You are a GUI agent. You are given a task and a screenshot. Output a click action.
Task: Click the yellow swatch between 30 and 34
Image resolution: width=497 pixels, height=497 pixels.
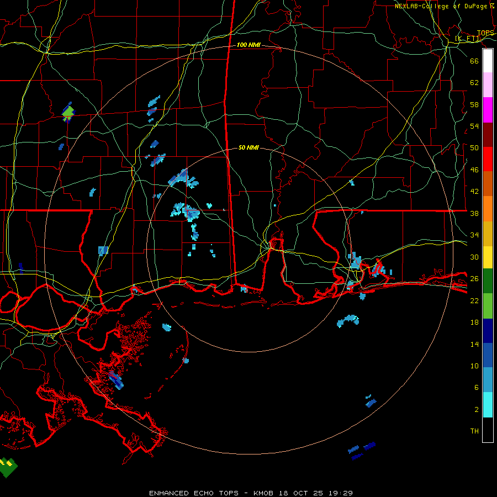[x=488, y=257]
